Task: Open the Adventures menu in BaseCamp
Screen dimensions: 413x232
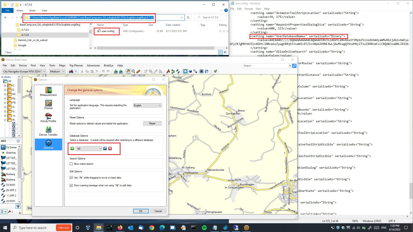Action: tap(93, 65)
